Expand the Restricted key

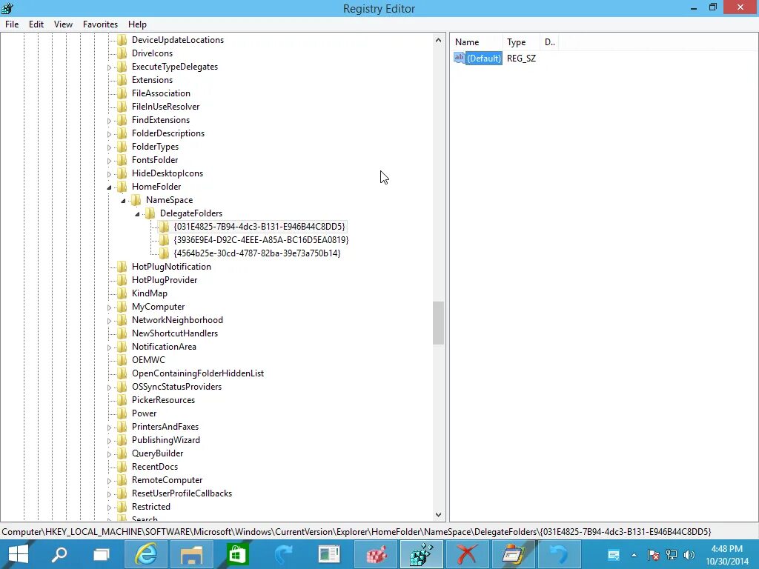(x=109, y=508)
